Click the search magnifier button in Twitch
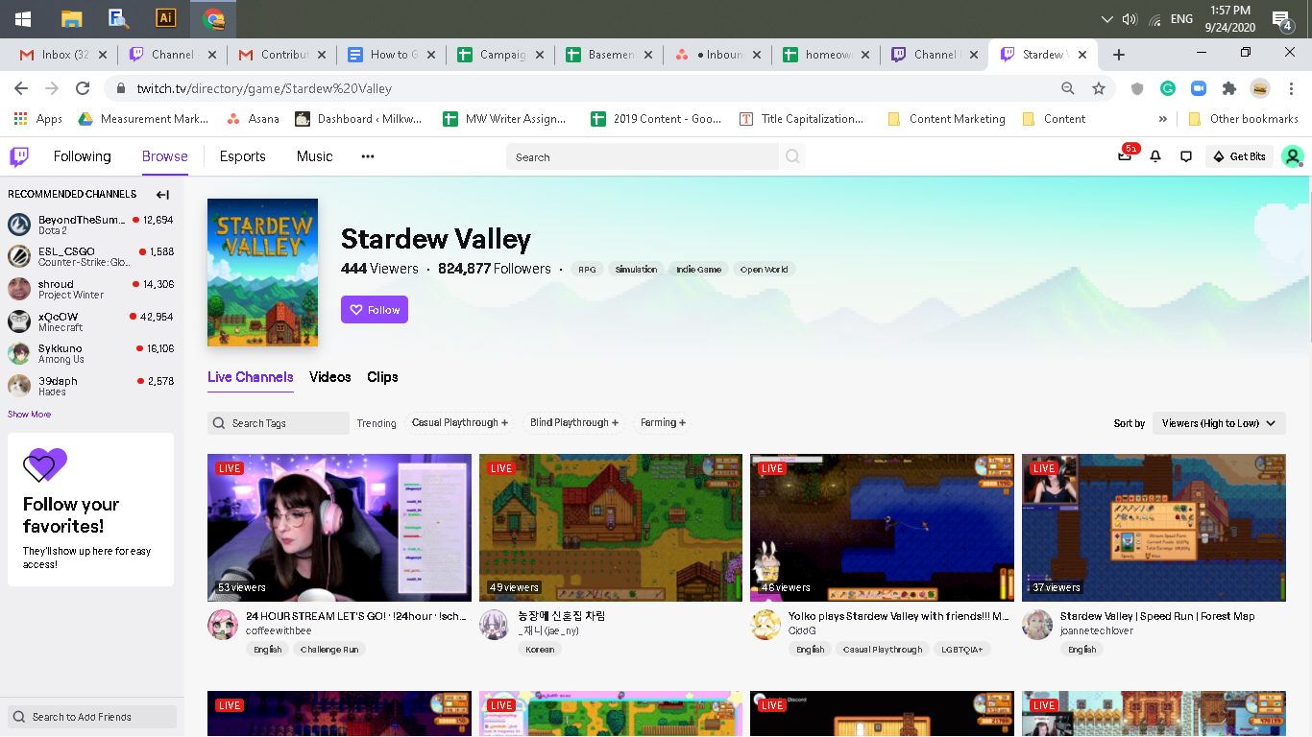This screenshot has width=1312, height=737. pyautogui.click(x=792, y=156)
